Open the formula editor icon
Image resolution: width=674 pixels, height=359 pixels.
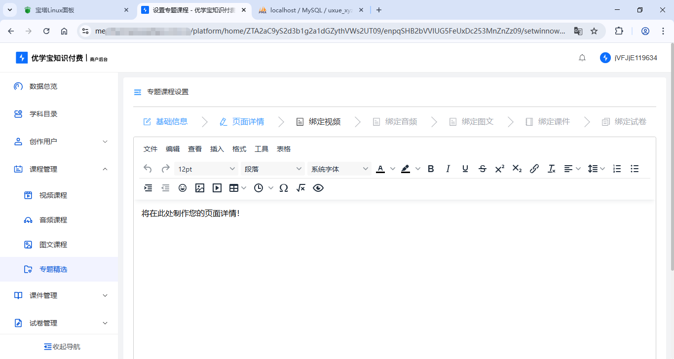[300, 188]
